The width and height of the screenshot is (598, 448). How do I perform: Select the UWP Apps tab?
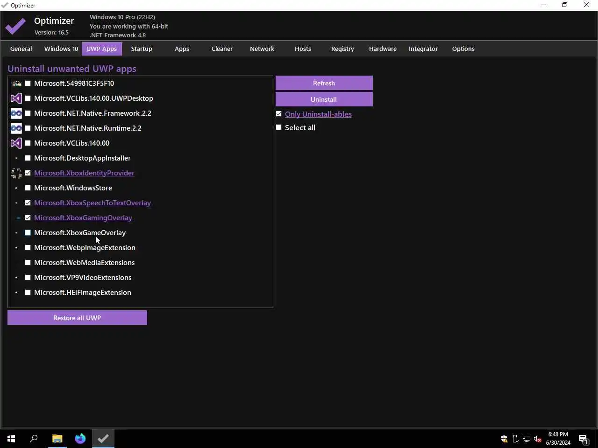tap(102, 49)
